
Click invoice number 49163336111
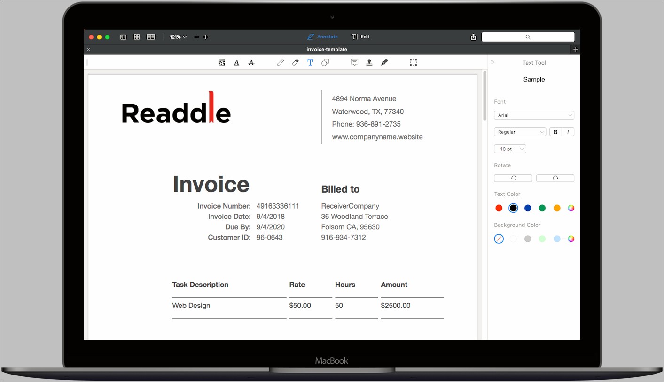click(278, 206)
